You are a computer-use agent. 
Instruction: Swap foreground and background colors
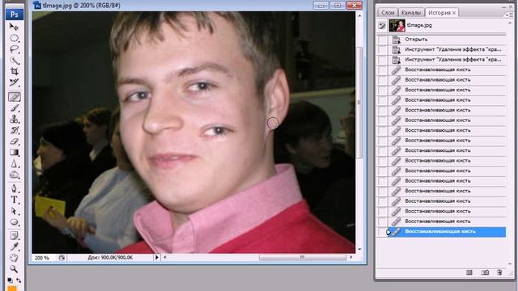click(x=19, y=280)
